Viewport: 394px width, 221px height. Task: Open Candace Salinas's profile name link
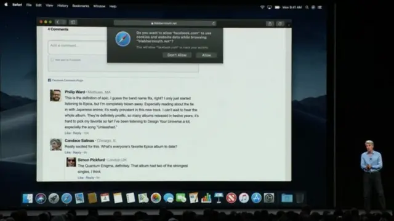coord(79,141)
